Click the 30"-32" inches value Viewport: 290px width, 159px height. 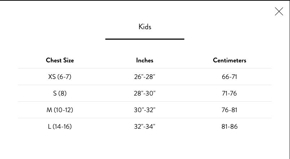[x=145, y=110]
